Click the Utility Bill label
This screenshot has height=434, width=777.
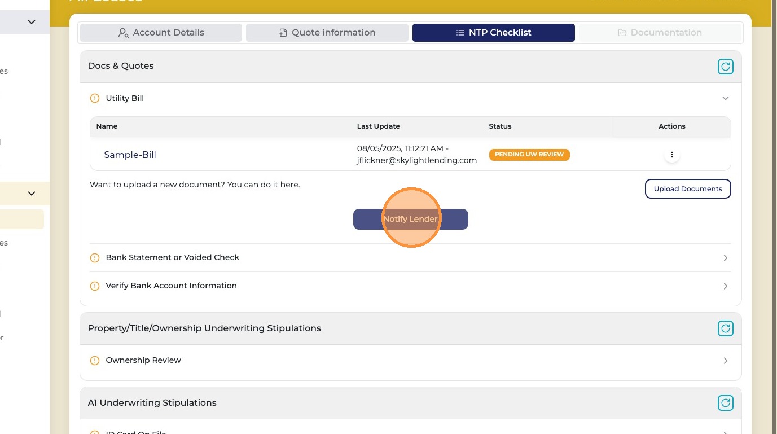point(125,98)
